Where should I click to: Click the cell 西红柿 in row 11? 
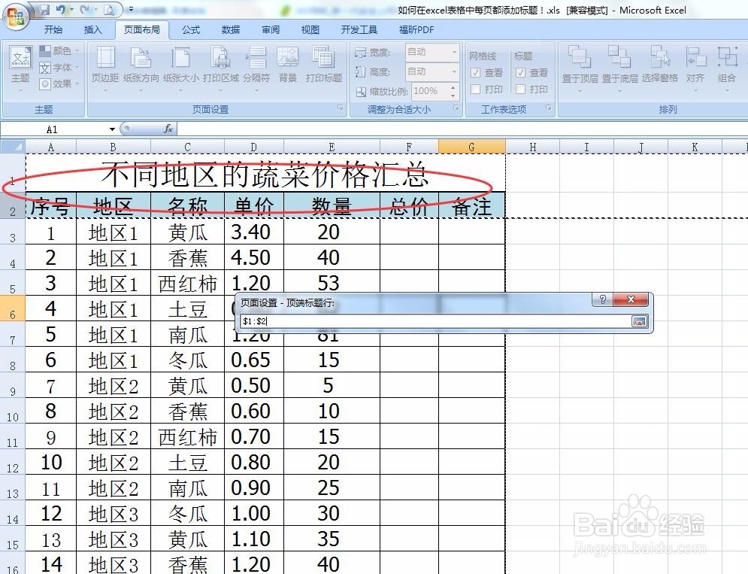point(187,436)
